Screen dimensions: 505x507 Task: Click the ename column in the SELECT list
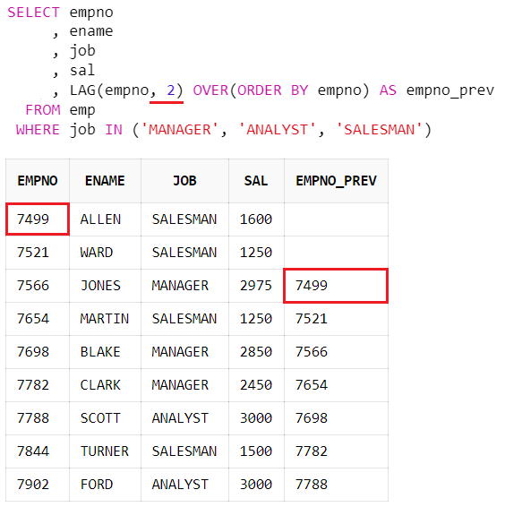91,31
